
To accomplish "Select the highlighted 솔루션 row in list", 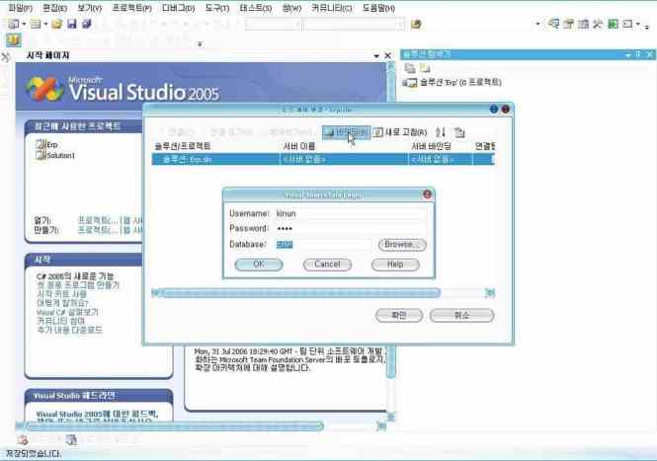I will pyautogui.click(x=323, y=159).
